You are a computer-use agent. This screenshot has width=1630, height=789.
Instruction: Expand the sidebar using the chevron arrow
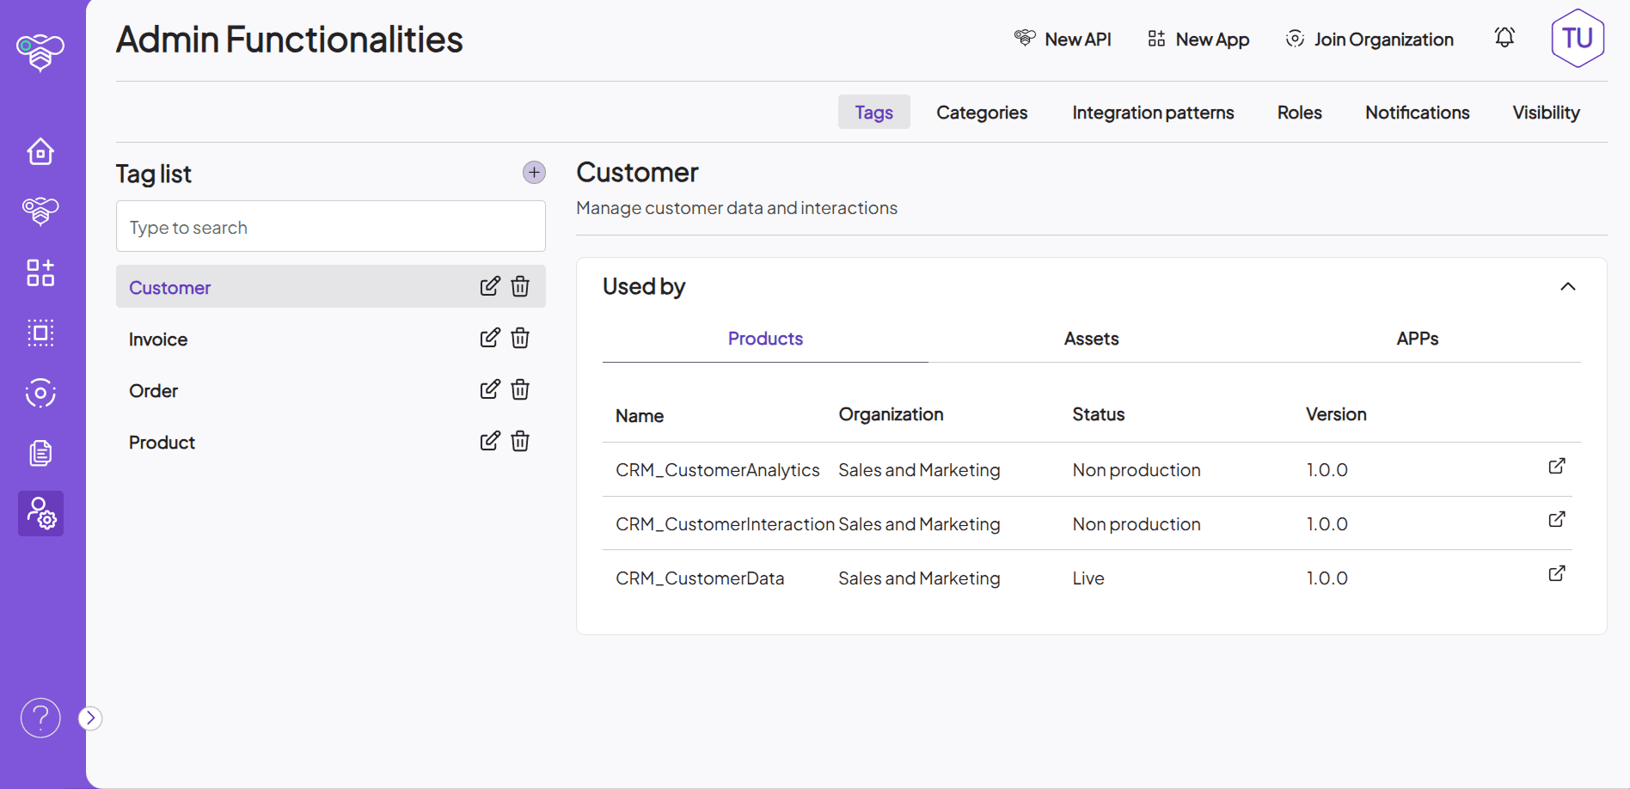[89, 717]
